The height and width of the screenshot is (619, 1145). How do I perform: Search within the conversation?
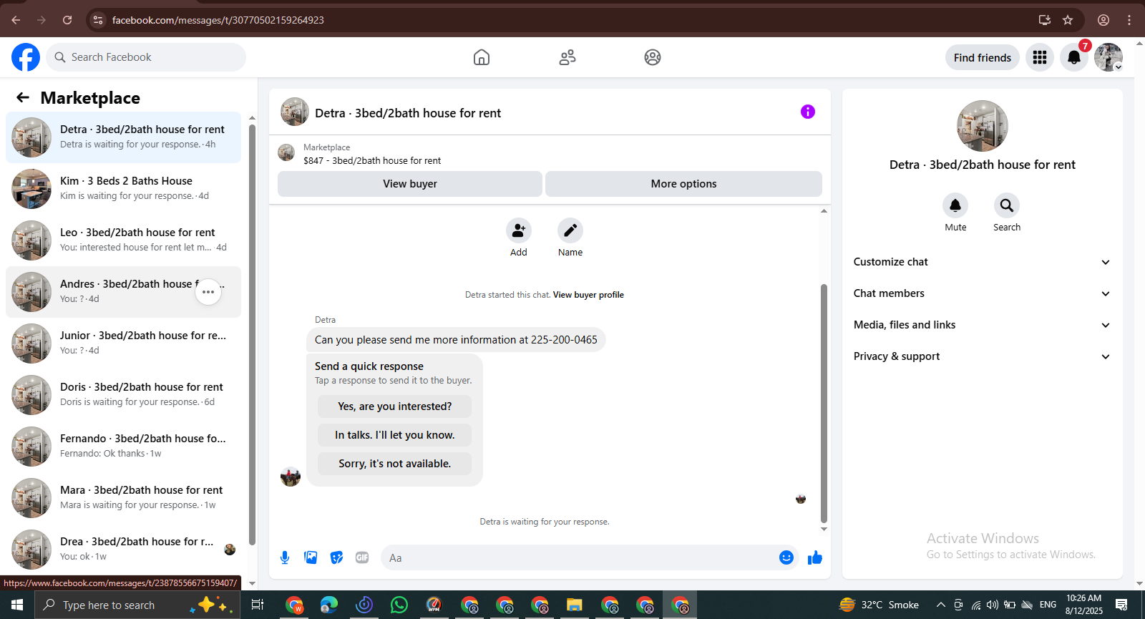[x=1007, y=205]
